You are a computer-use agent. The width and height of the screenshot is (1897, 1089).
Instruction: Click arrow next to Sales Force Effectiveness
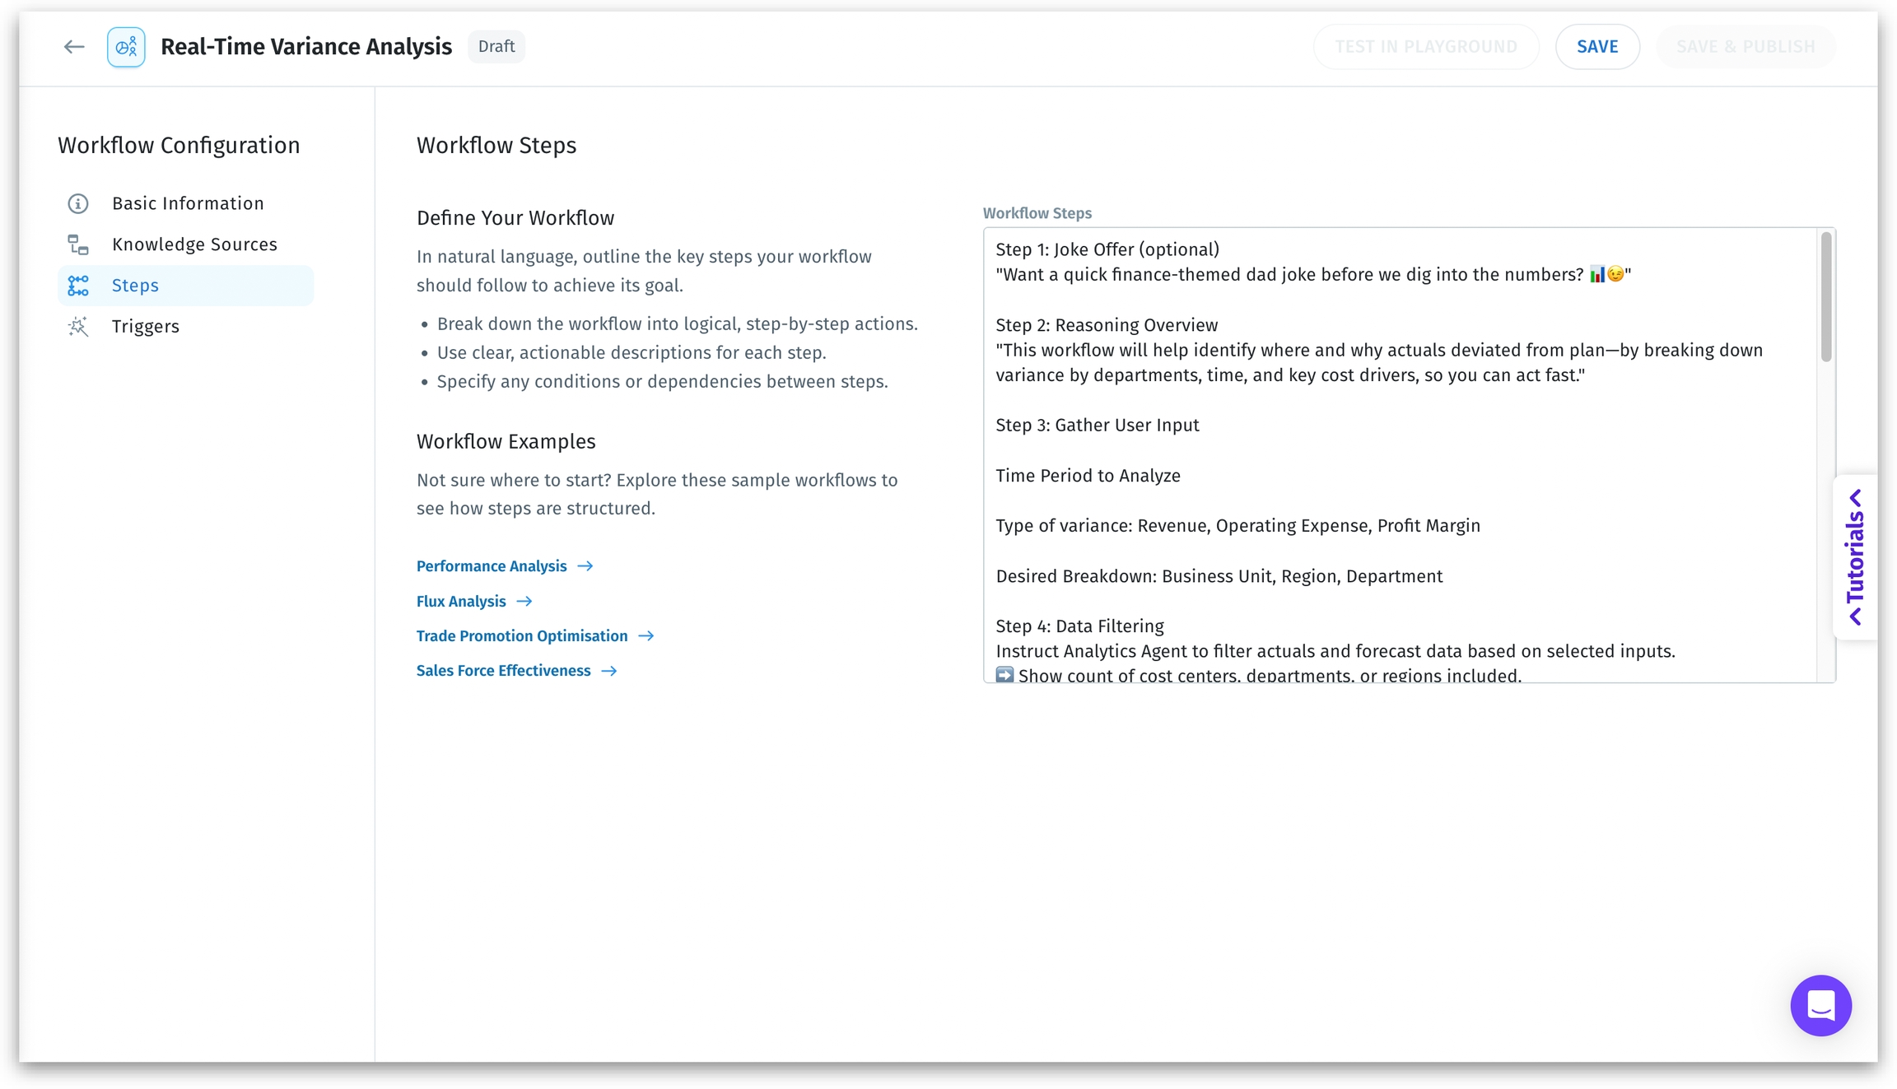click(609, 671)
